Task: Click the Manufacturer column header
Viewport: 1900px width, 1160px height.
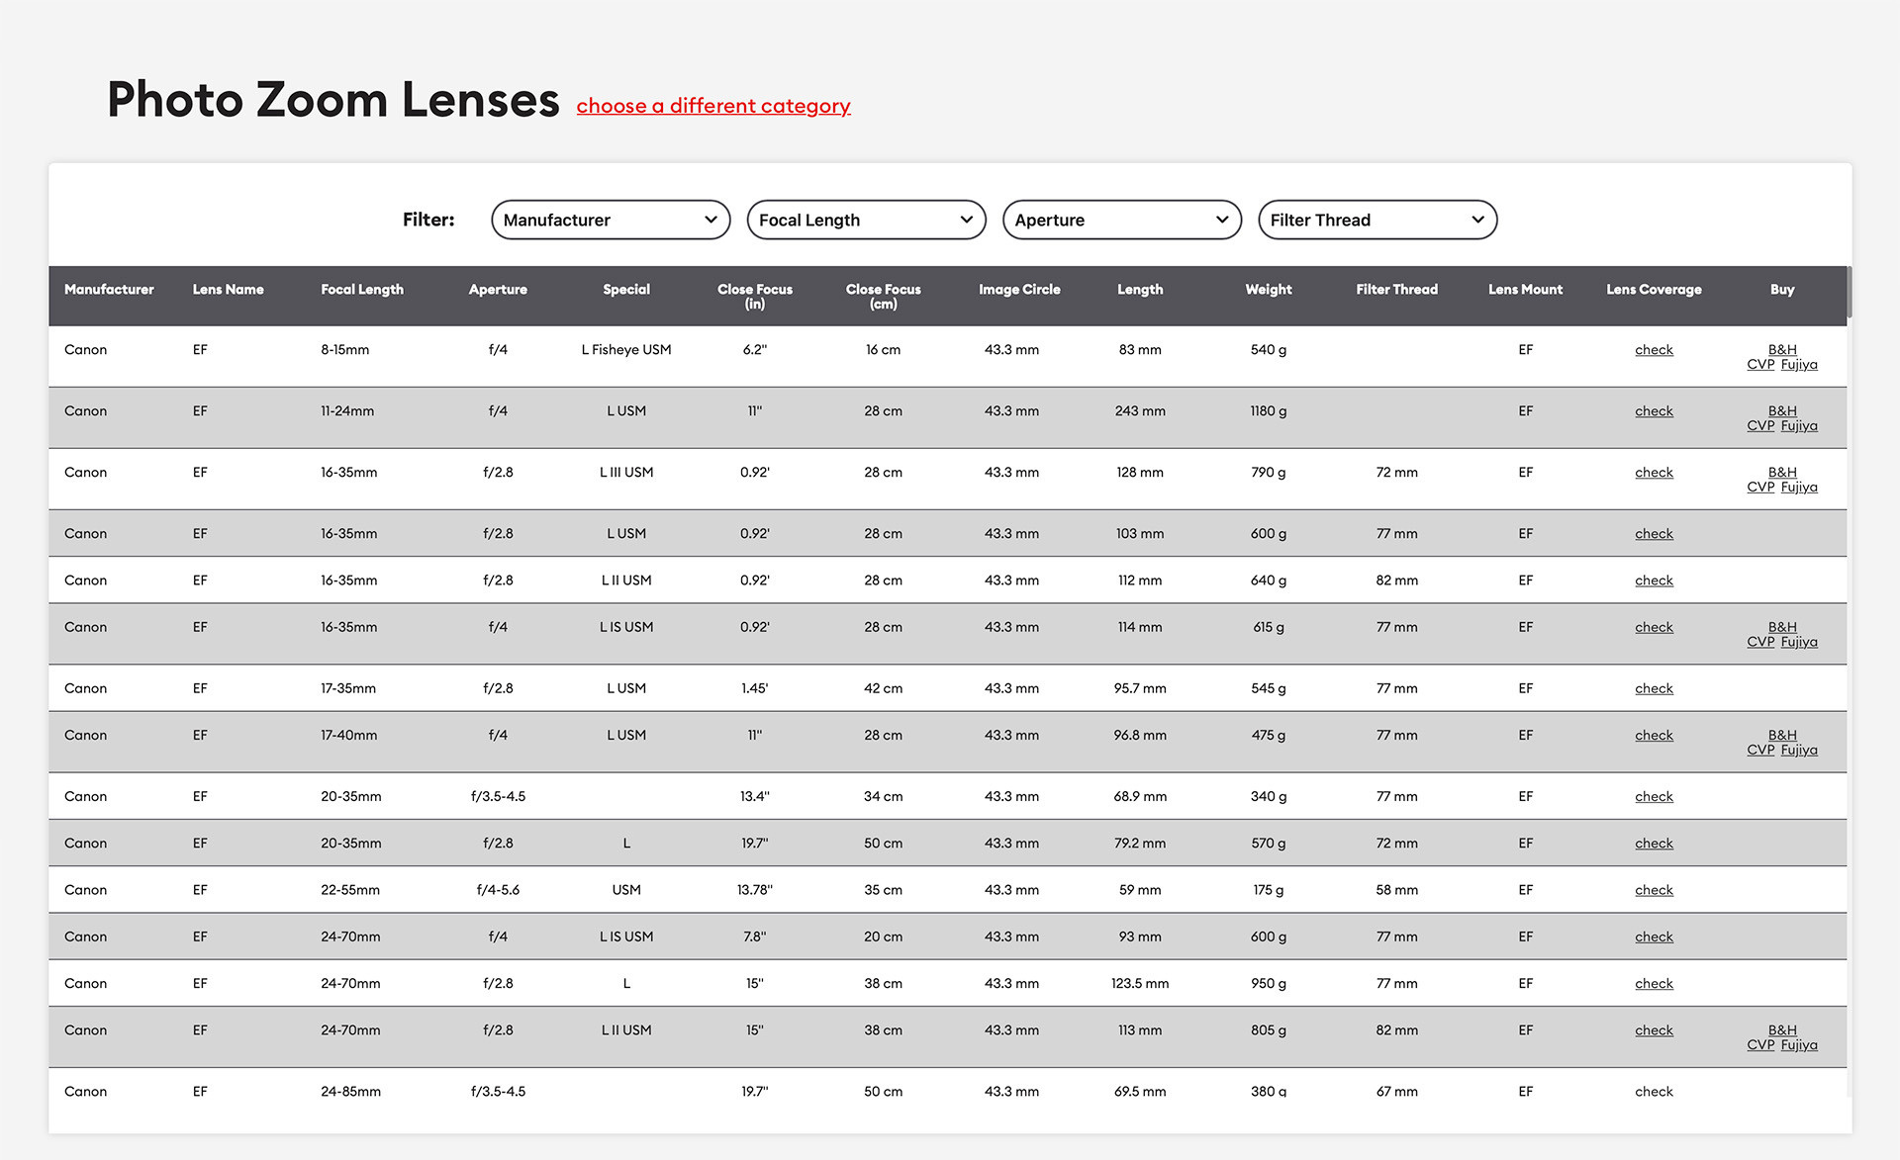Action: click(x=109, y=290)
